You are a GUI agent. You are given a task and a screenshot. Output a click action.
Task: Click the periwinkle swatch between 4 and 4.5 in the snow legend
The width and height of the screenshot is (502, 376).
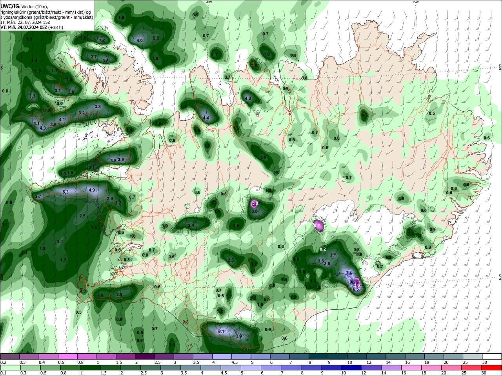[x=222, y=357]
